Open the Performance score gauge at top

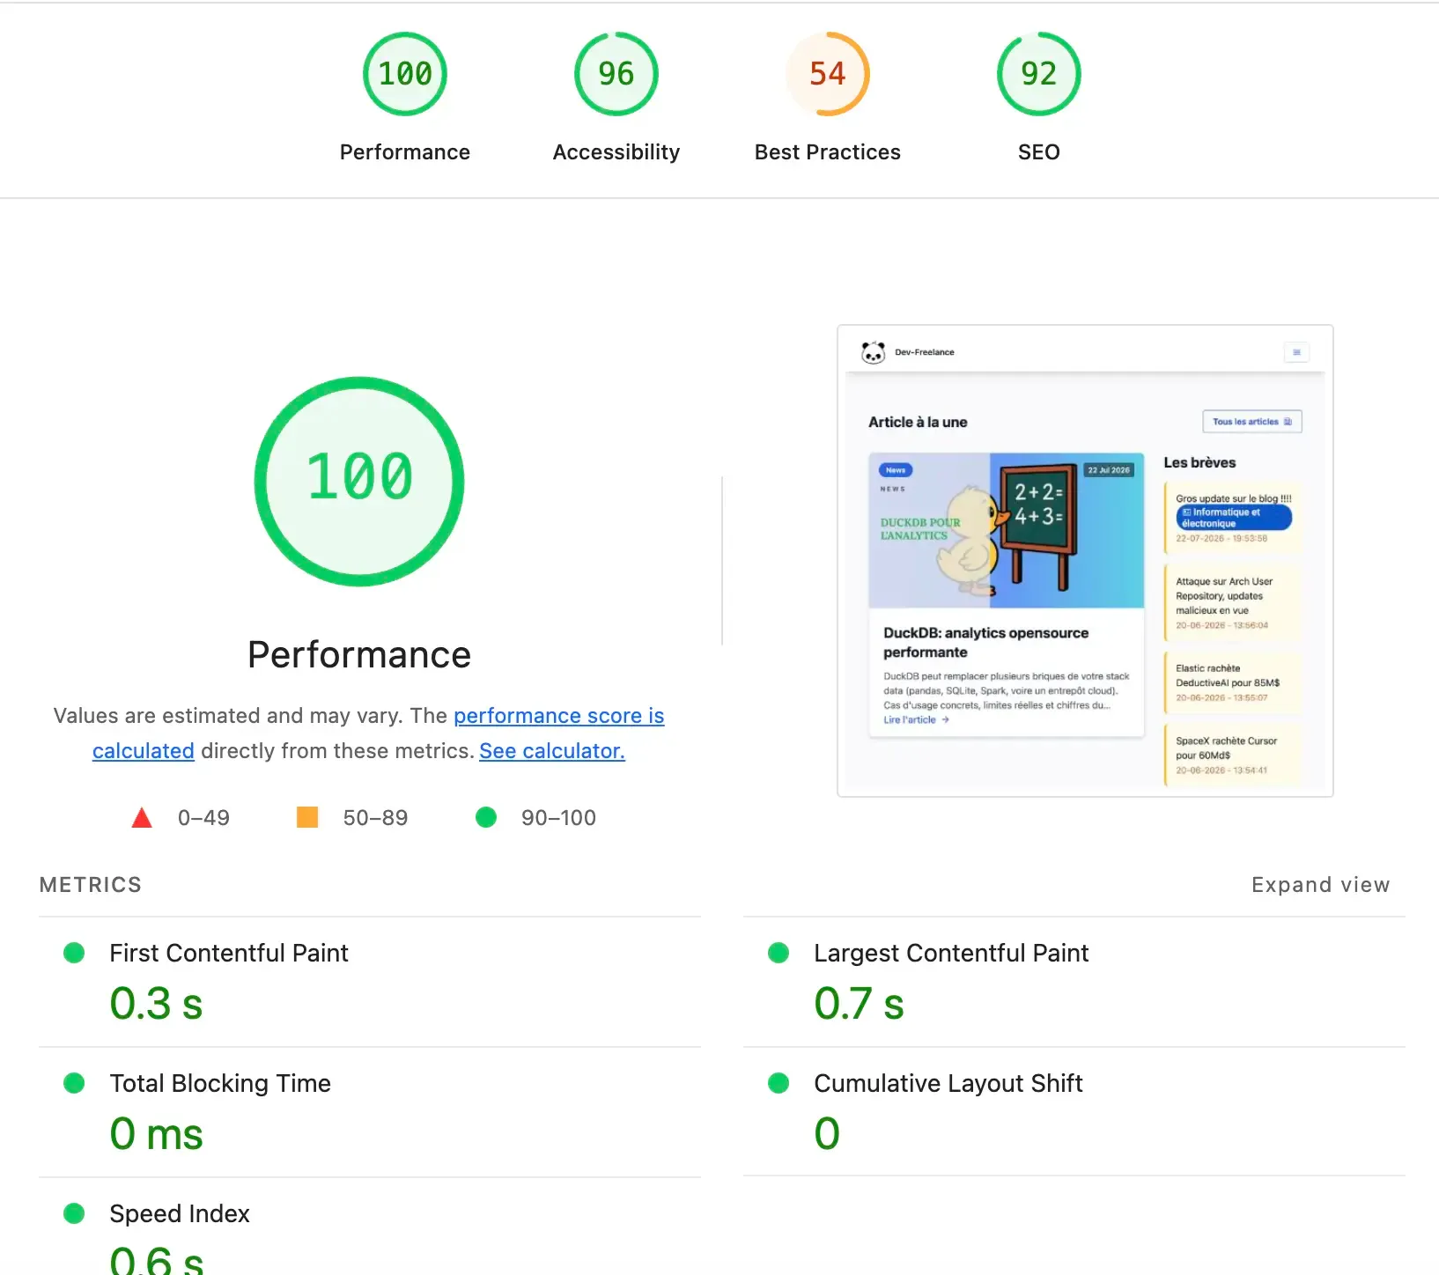(405, 74)
